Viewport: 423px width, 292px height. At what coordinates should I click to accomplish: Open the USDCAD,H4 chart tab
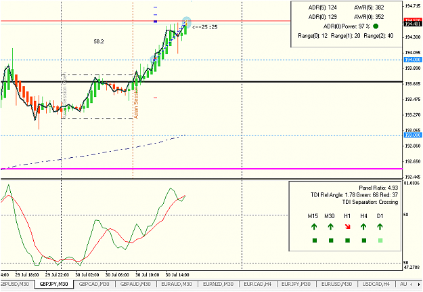pyautogui.click(x=376, y=284)
